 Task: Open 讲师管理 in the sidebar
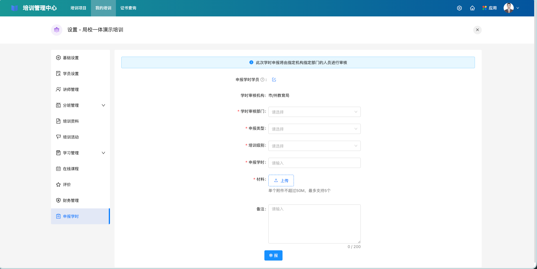coord(71,89)
